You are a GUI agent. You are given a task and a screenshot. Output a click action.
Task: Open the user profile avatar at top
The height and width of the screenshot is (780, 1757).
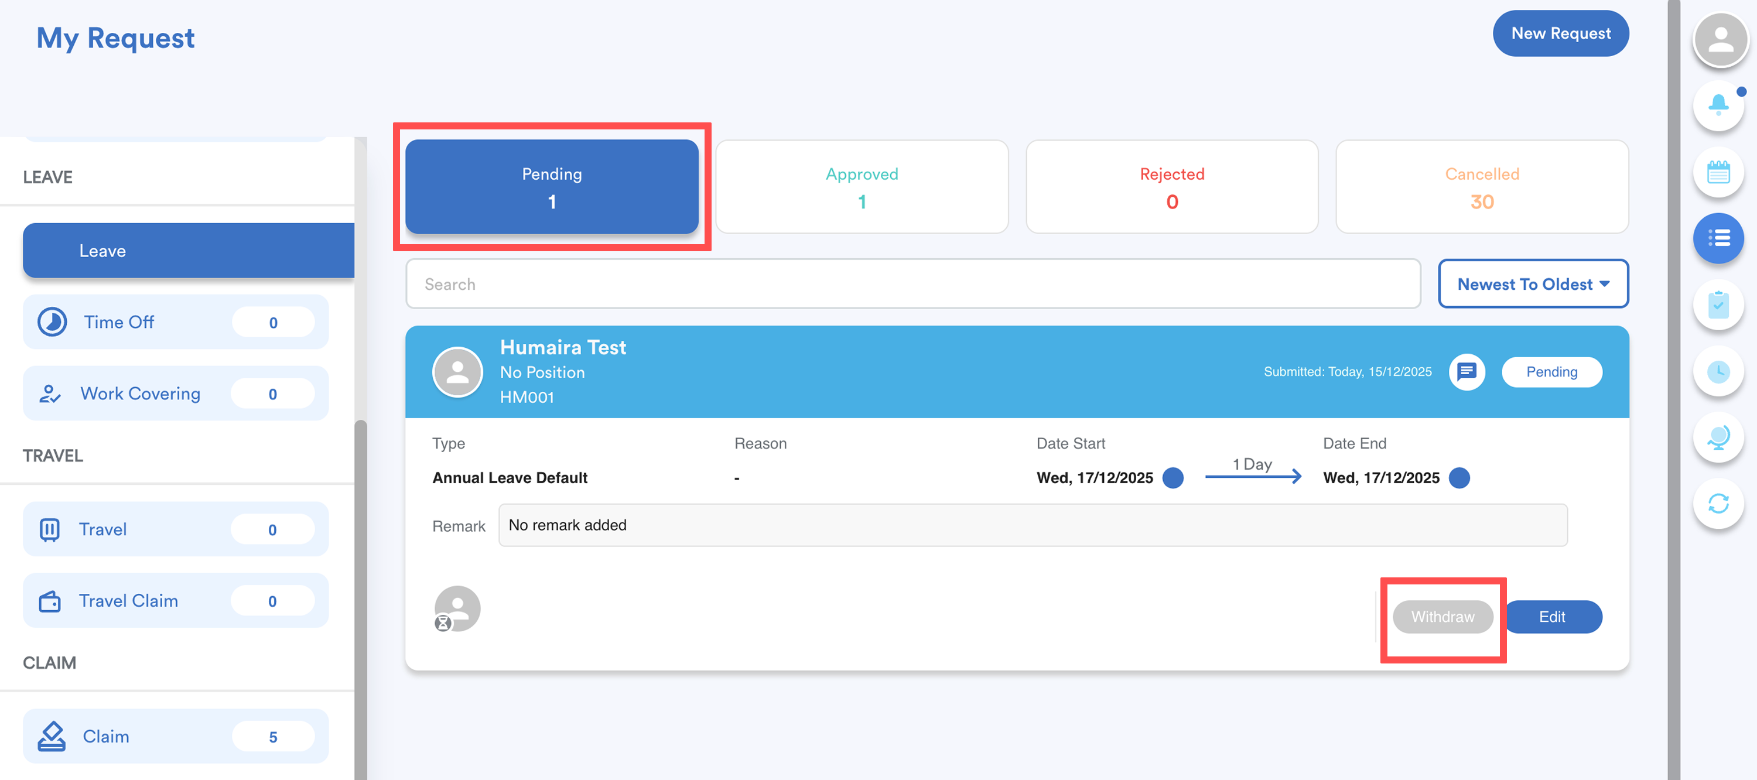tap(1720, 40)
